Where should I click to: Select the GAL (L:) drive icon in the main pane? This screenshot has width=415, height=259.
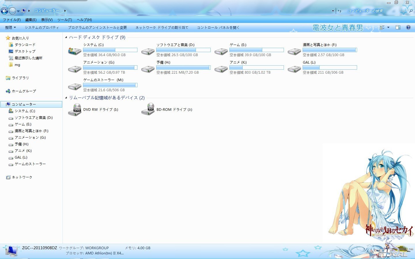coord(294,69)
